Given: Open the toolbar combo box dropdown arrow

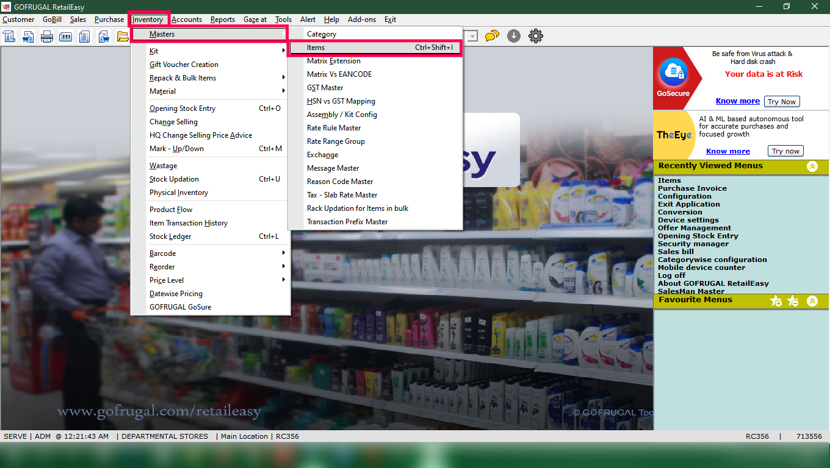Looking at the screenshot, I should point(473,37).
